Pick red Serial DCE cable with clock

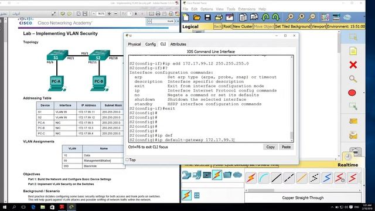click(340, 178)
